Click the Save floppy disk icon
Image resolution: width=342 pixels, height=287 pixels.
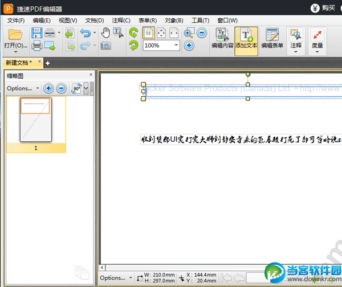[x=36, y=33]
